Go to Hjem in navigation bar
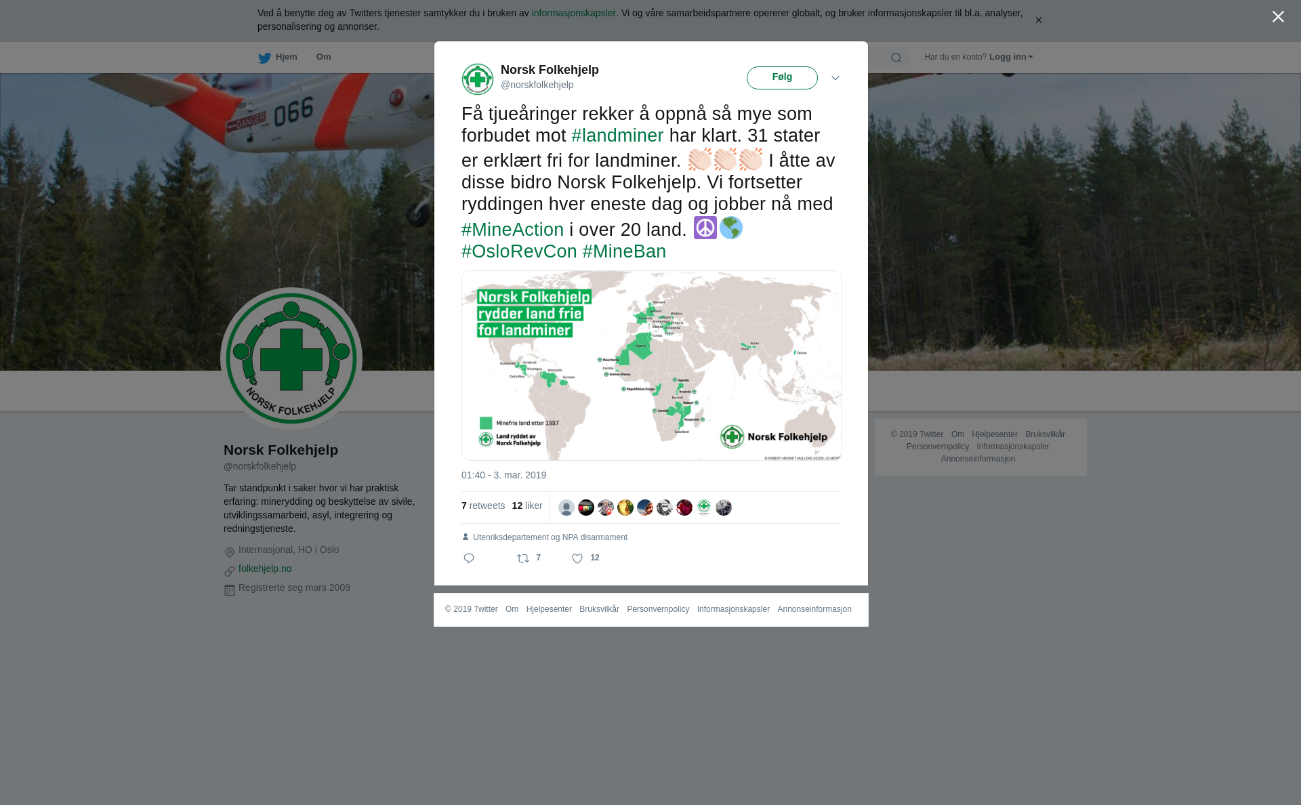 point(286,57)
